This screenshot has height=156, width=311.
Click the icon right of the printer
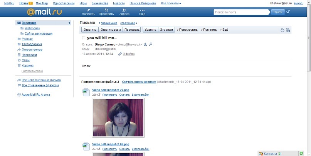288,30
